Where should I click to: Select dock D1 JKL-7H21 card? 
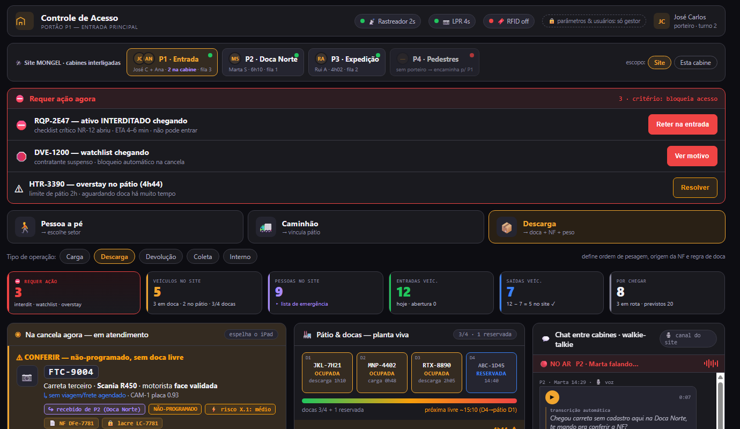[327, 373]
